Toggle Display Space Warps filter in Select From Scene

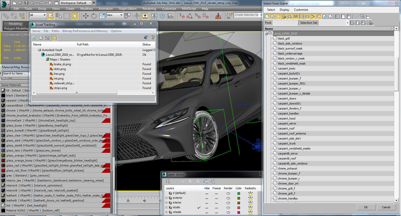296,16
